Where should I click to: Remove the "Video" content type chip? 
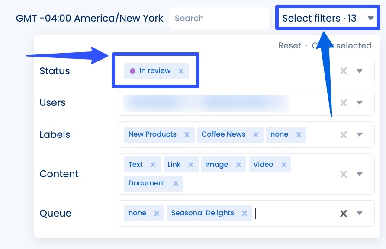[284, 164]
